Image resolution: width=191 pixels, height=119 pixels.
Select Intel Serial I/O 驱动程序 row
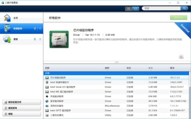coord(116,87)
